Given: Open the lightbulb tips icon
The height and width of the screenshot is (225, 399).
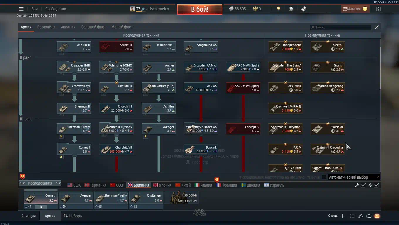Looking at the screenshot, I should [x=278, y=9].
